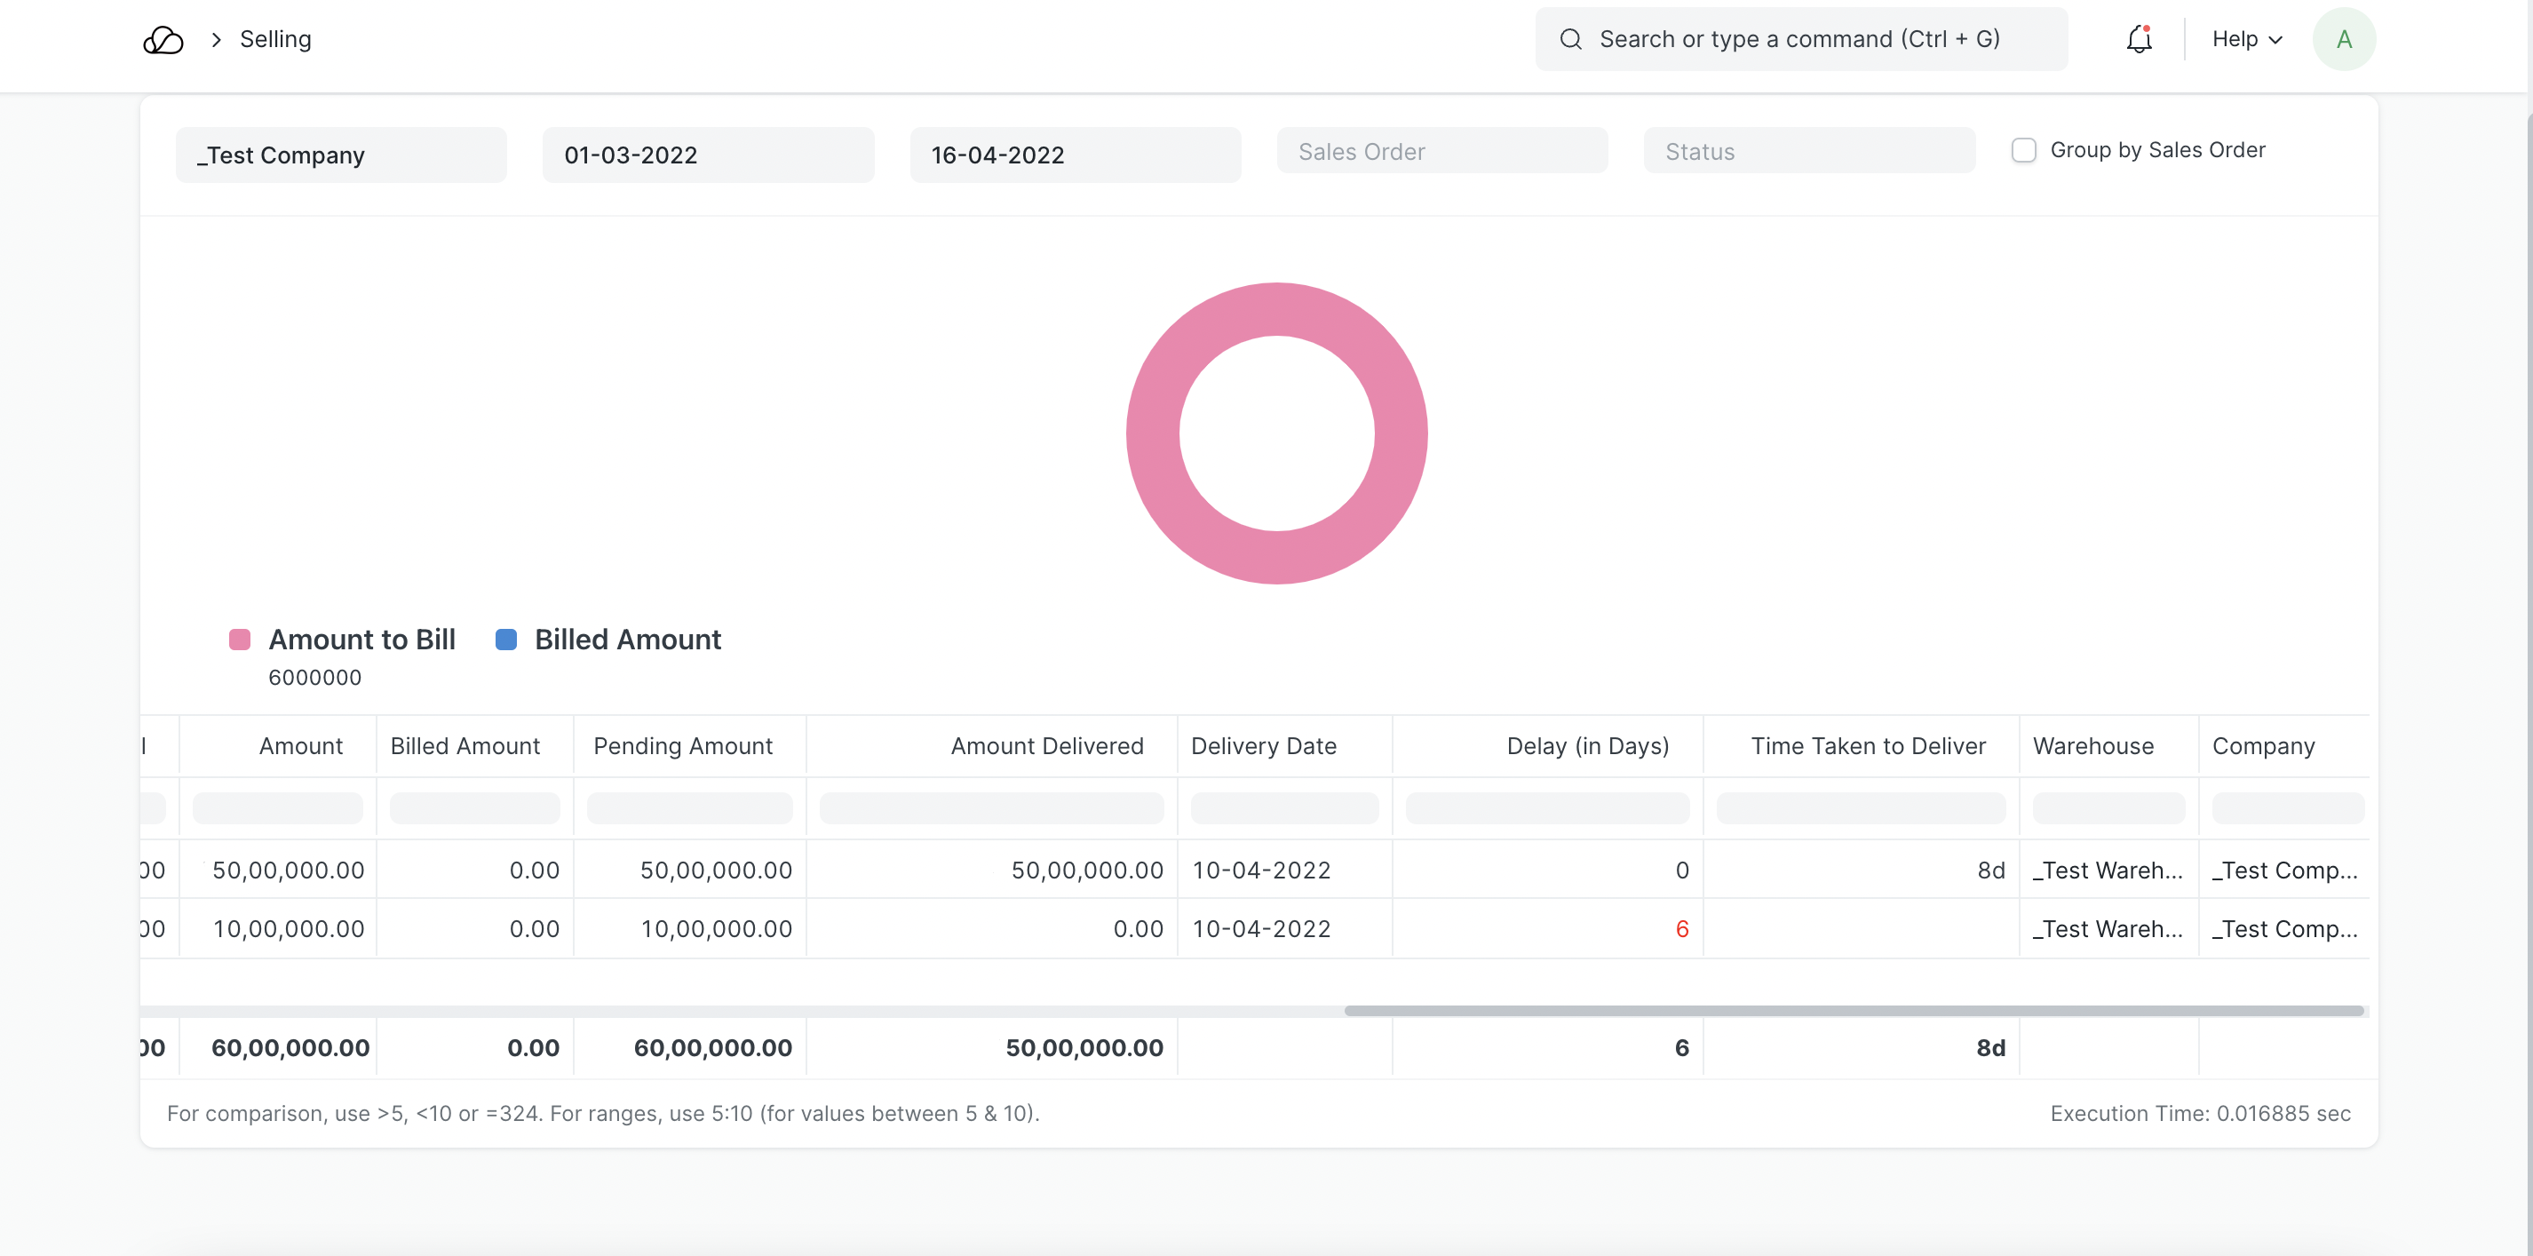2533x1256 pixels.
Task: Expand the Help dropdown menu
Action: pos(2246,39)
